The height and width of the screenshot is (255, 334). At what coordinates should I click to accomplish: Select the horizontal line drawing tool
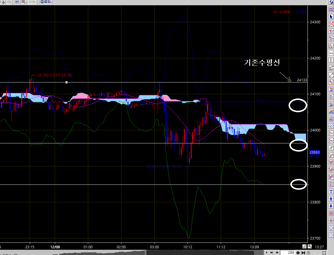tap(331, 53)
